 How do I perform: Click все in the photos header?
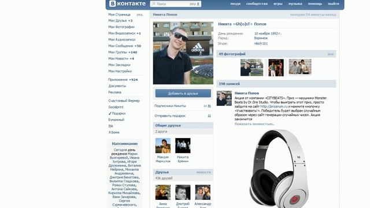[331, 54]
